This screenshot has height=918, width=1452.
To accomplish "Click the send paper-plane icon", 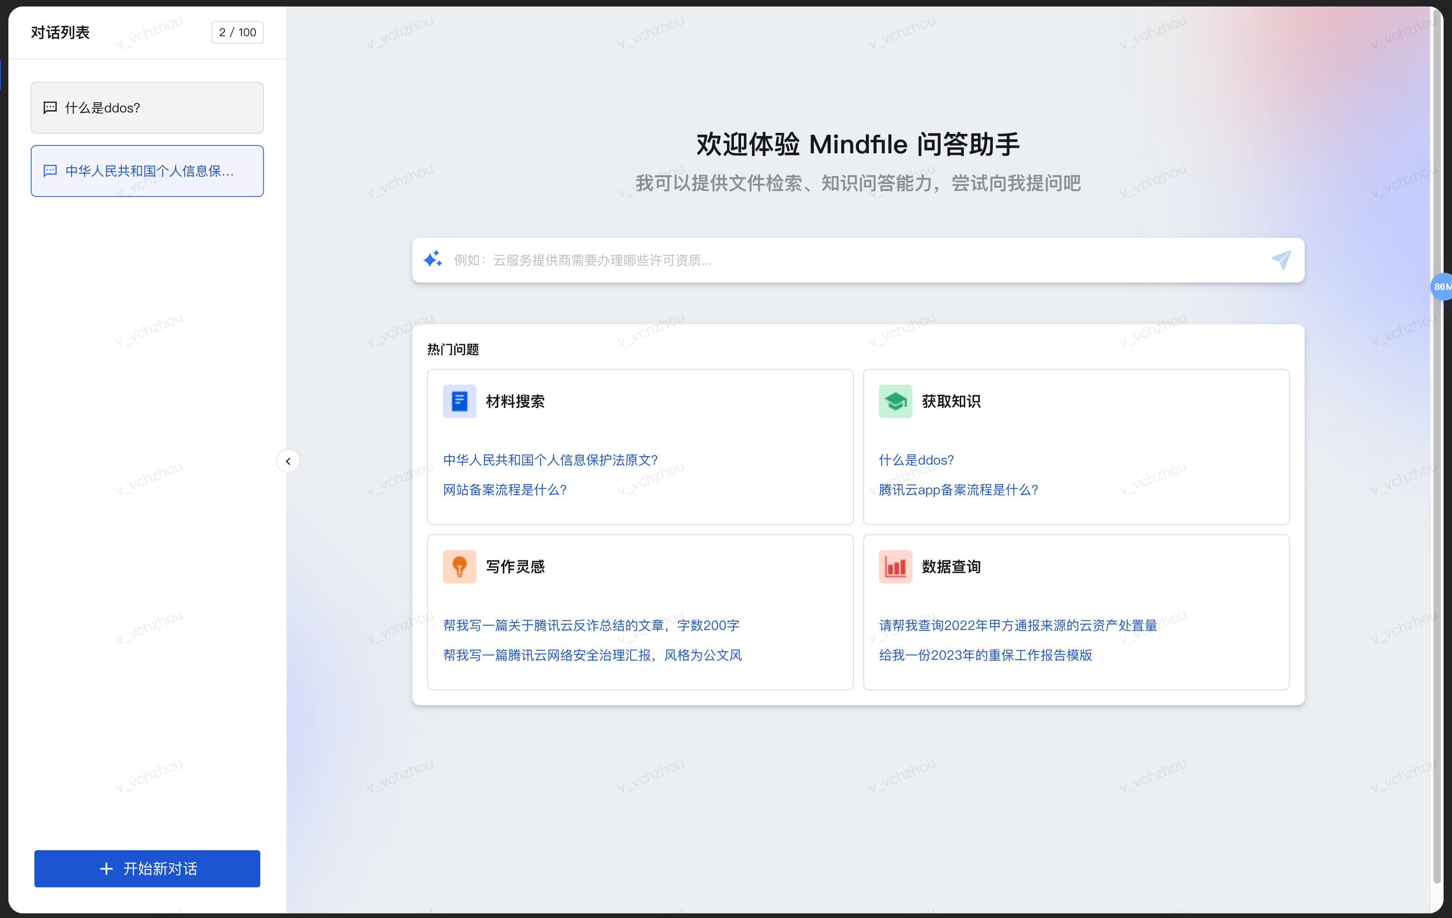I will 1281,260.
